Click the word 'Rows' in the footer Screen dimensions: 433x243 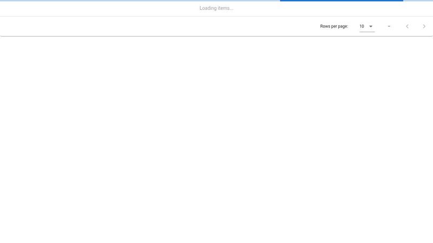pyautogui.click(x=325, y=26)
